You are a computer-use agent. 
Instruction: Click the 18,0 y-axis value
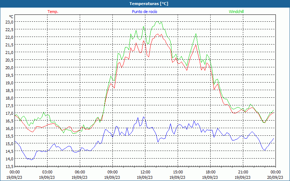pos(9,98)
